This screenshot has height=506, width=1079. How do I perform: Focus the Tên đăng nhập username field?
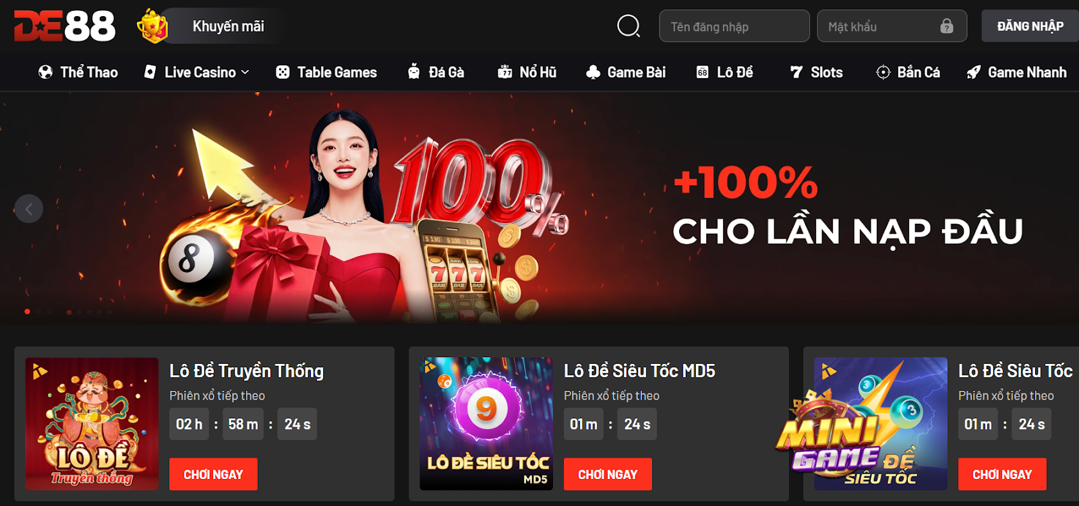coord(734,26)
